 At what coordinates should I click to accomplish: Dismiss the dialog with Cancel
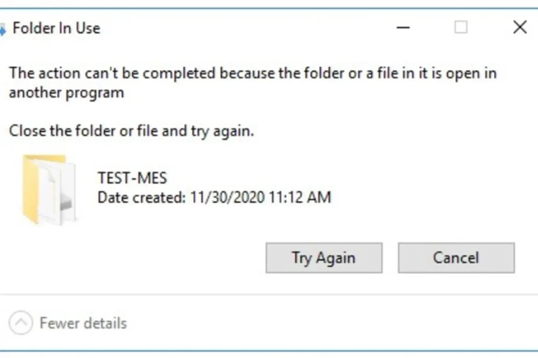pos(456,257)
